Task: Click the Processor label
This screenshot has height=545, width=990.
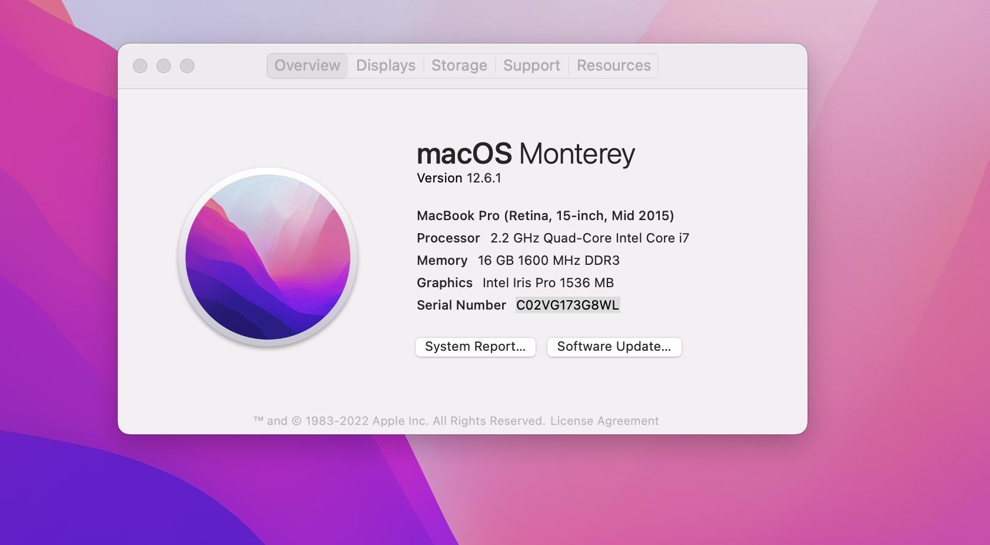Action: 449,238
